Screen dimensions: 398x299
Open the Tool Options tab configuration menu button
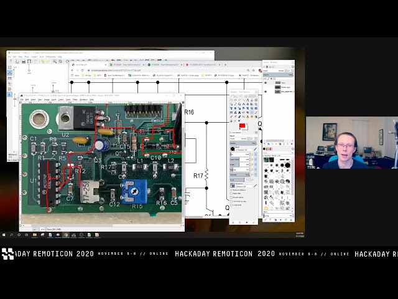pyautogui.click(x=256, y=133)
